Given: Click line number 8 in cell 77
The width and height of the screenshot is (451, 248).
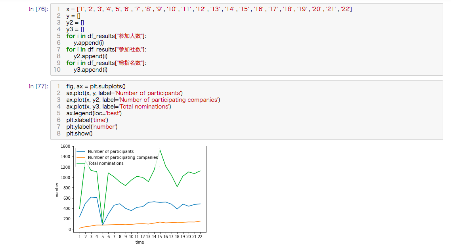Looking at the screenshot, I should 59,134.
